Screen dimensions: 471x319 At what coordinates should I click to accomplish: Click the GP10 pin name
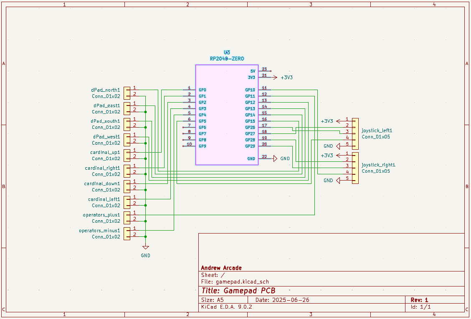pos(250,90)
